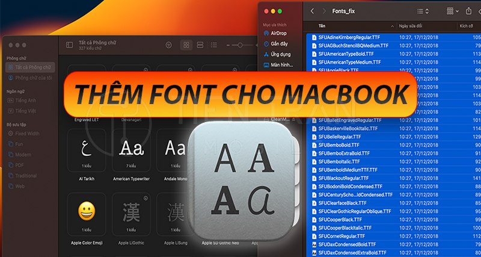The image size is (481, 257).
Task: Sort Finder files by Kích cỡ
Action: click(x=466, y=26)
